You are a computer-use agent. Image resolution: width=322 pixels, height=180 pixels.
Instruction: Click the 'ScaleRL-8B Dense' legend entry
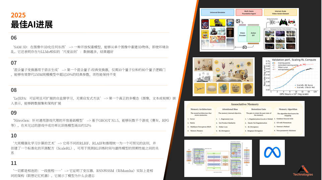point(304,85)
